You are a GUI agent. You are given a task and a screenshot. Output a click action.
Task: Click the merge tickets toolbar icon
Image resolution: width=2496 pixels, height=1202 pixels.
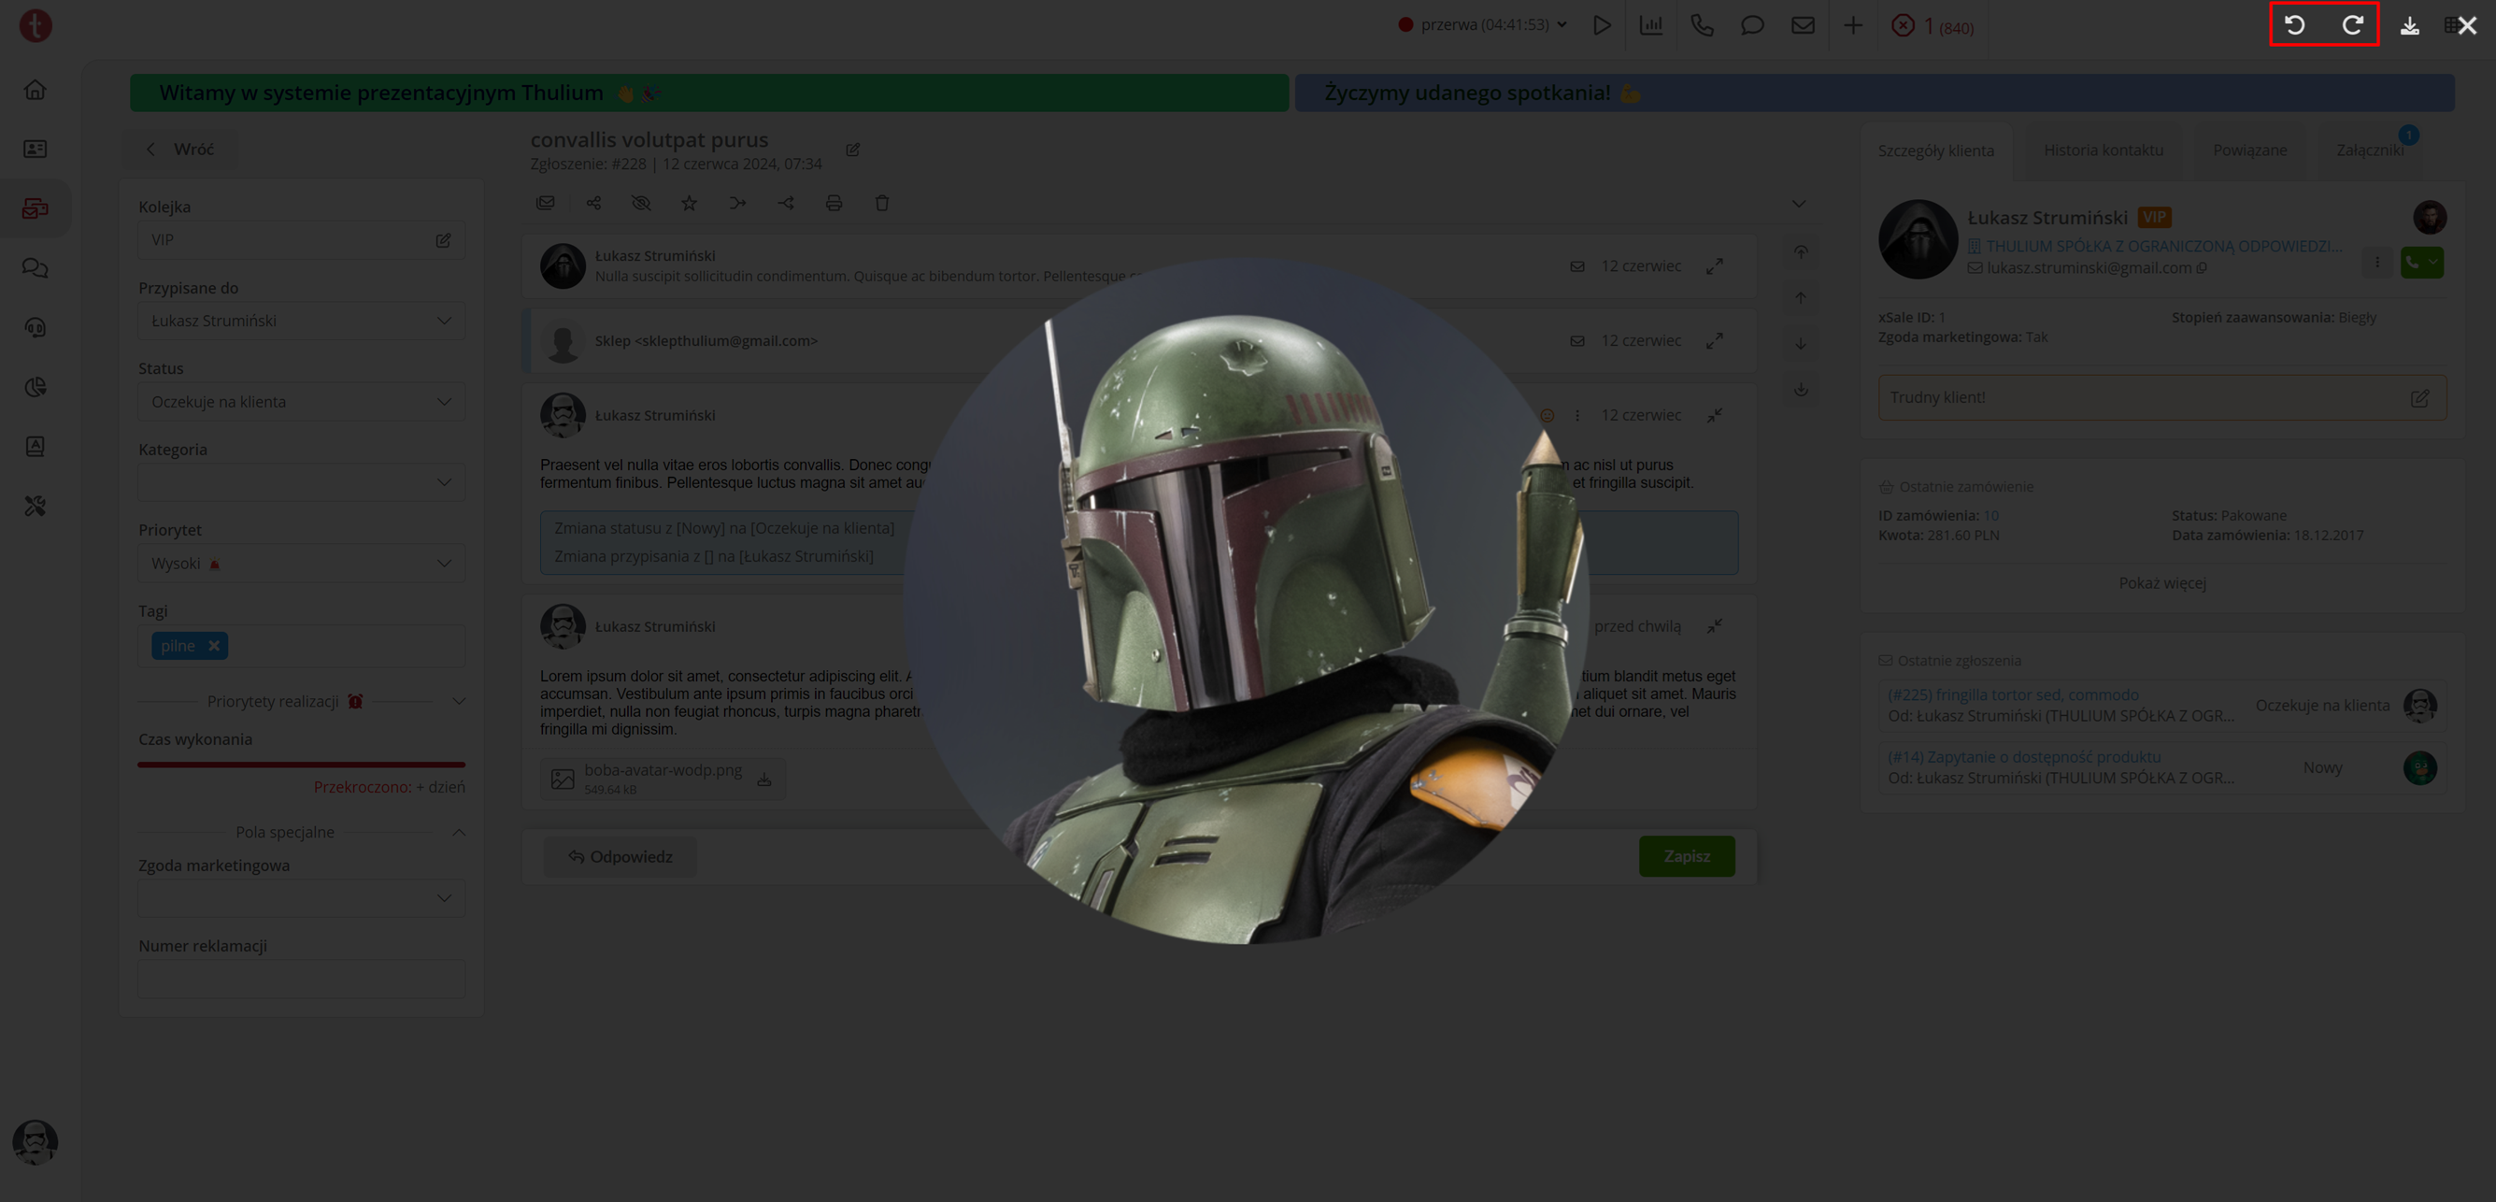(737, 203)
